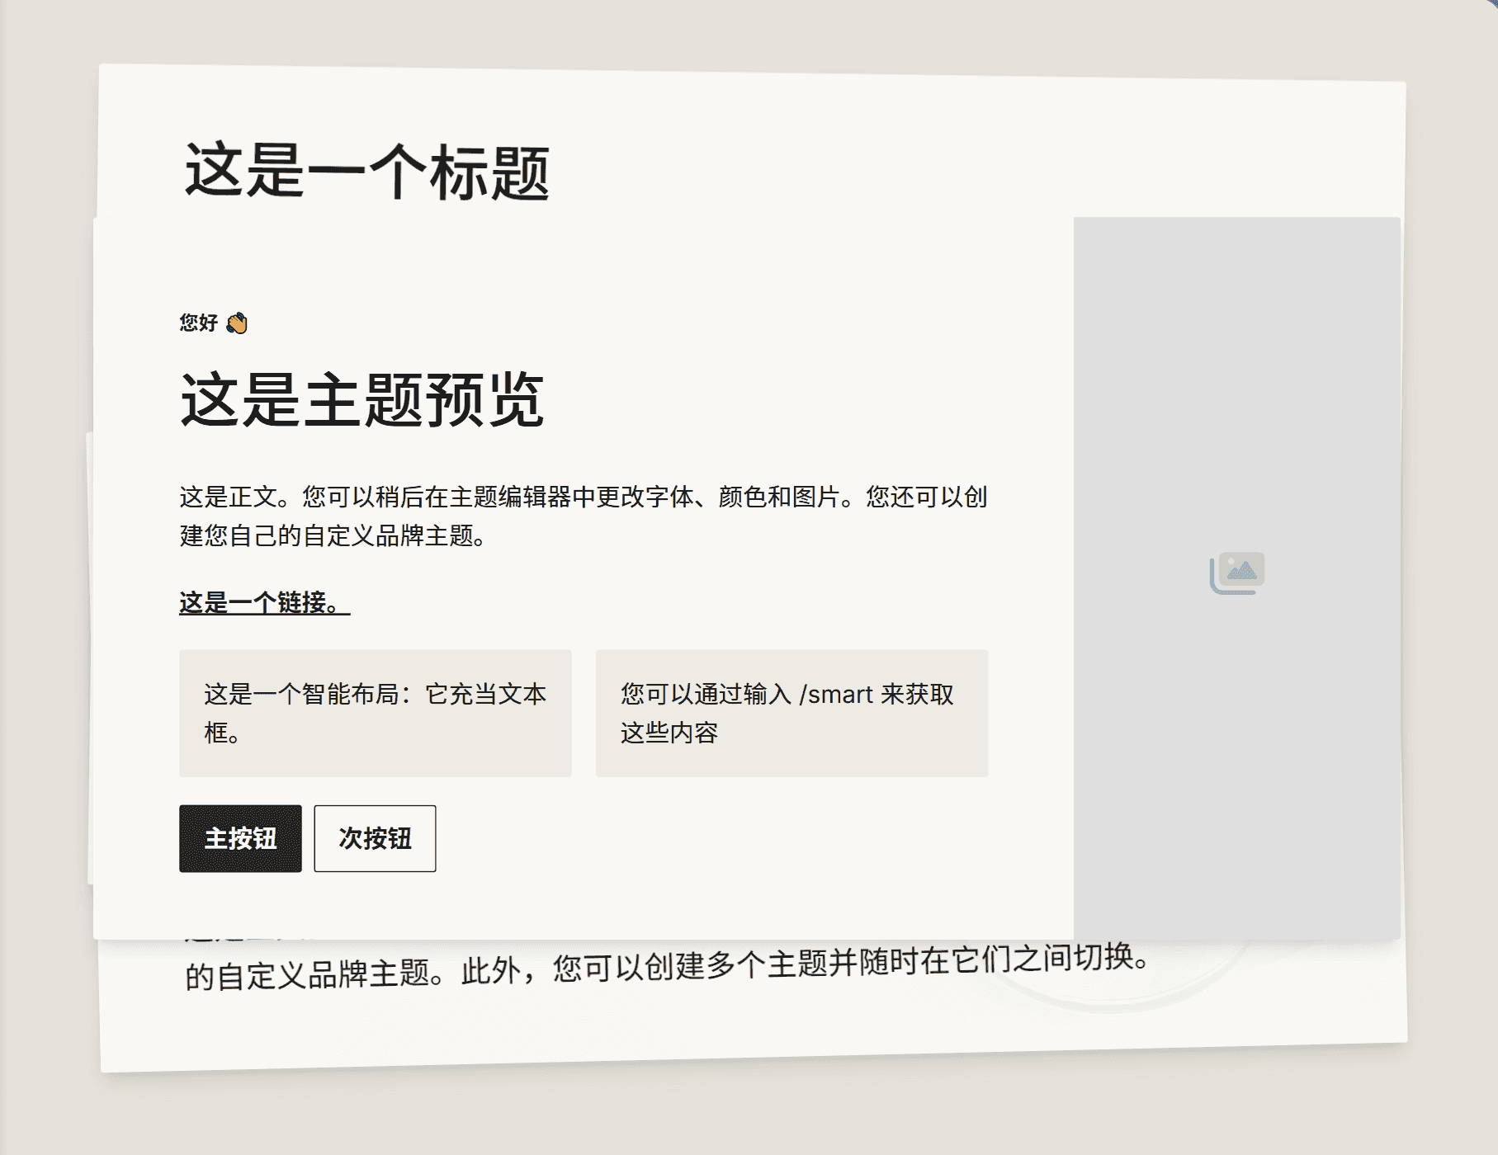Click the large heading "这是主题预览"
The image size is (1498, 1155).
click(362, 401)
